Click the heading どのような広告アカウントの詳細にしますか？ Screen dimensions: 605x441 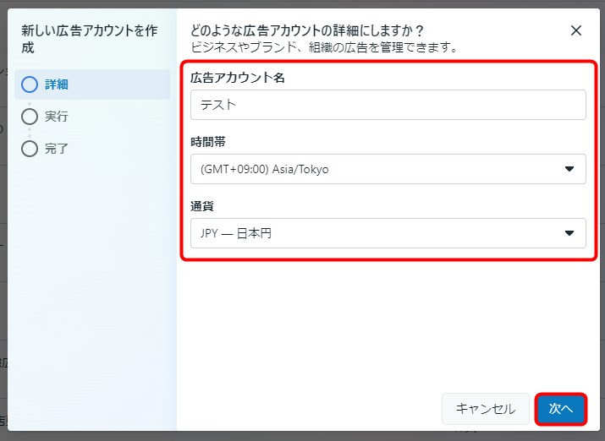point(308,31)
